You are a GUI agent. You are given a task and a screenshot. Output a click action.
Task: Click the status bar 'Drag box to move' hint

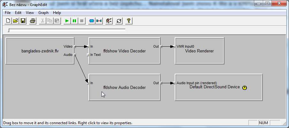pyautogui.click(x=68, y=123)
